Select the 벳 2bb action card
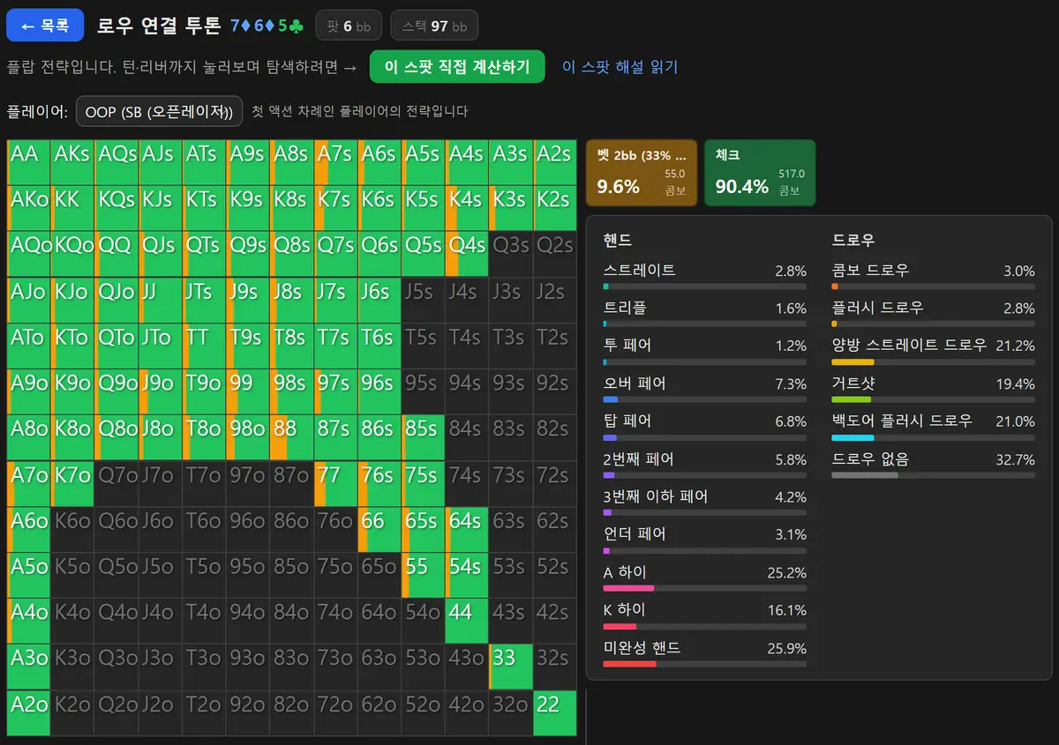 [642, 173]
